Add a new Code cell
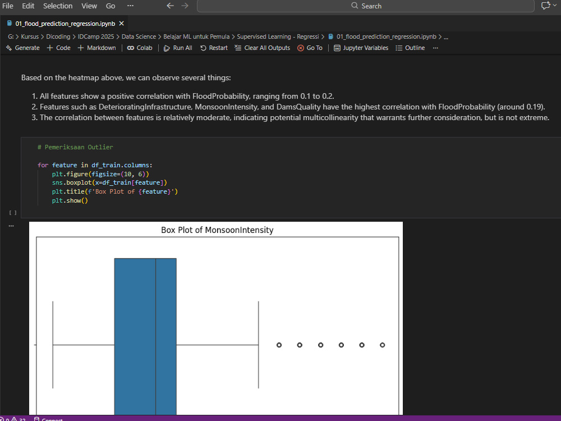Screen dimensions: 561x421 pos(59,48)
